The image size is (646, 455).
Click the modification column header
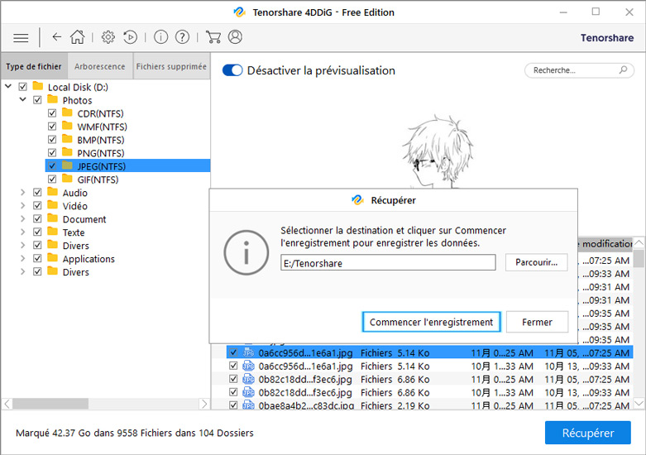point(605,243)
